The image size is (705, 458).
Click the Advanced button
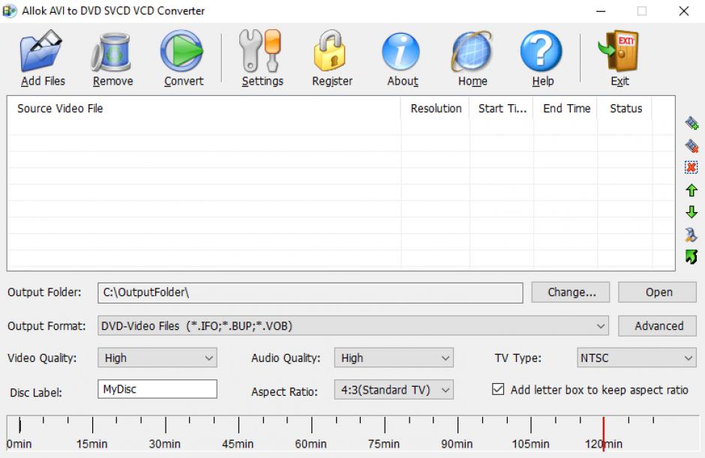pyautogui.click(x=657, y=326)
